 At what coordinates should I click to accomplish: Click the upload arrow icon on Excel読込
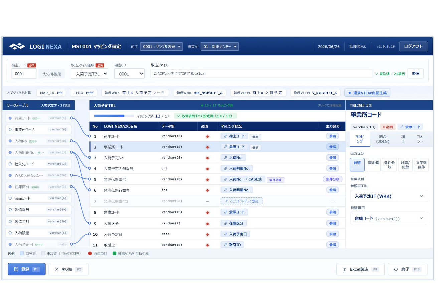(345, 269)
